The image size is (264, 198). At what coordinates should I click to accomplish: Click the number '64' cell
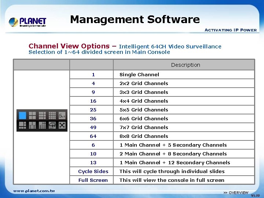[x=91, y=136]
